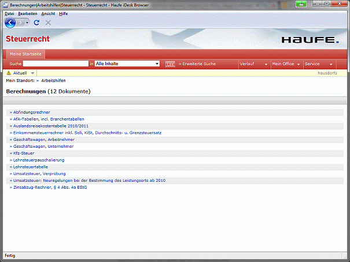
Task: Click the yellow Aktuell warning icon
Action: pyautogui.click(x=9, y=73)
